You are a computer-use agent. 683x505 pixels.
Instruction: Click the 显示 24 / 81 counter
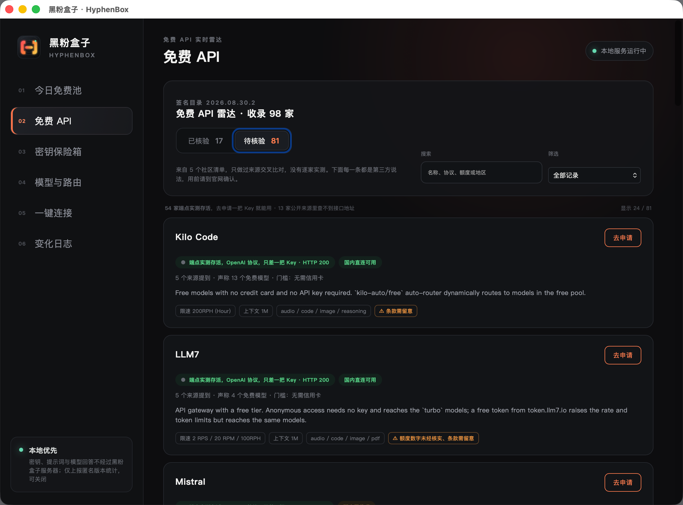click(636, 208)
